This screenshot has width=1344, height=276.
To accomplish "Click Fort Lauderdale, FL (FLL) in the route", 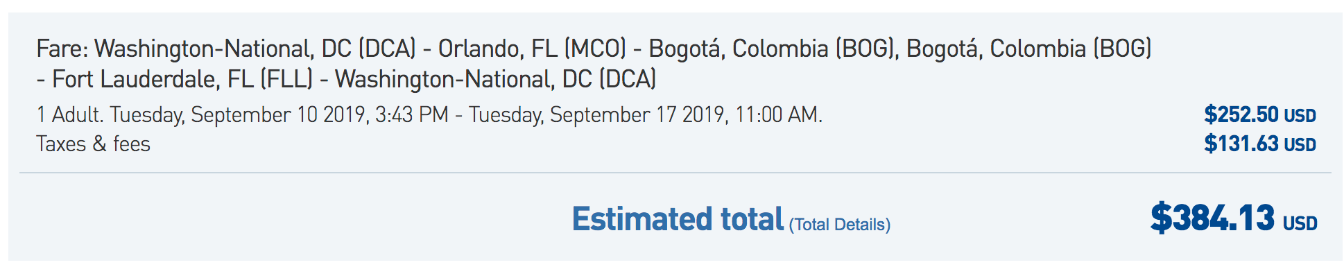I will point(182,79).
